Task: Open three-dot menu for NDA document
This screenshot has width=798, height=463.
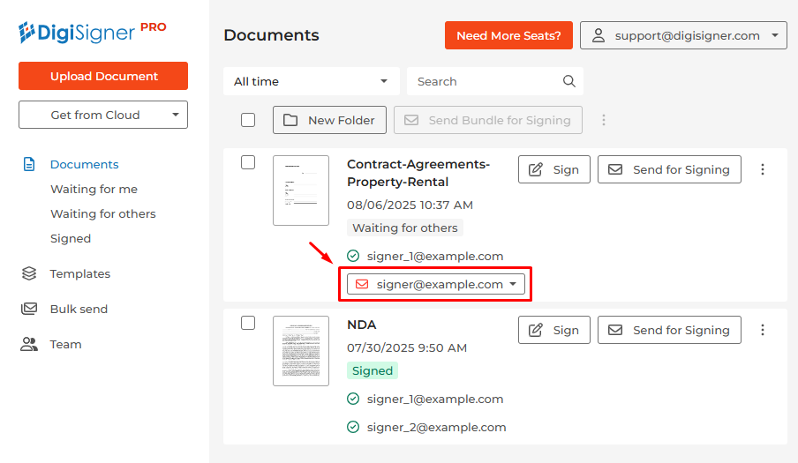Action: (x=763, y=330)
